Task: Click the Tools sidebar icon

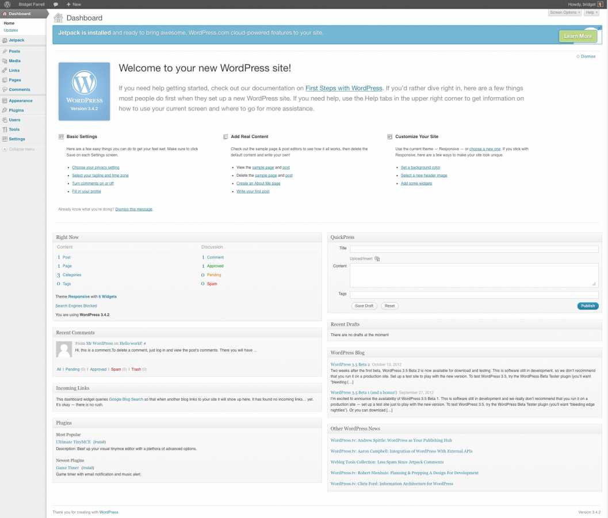Action: point(5,129)
